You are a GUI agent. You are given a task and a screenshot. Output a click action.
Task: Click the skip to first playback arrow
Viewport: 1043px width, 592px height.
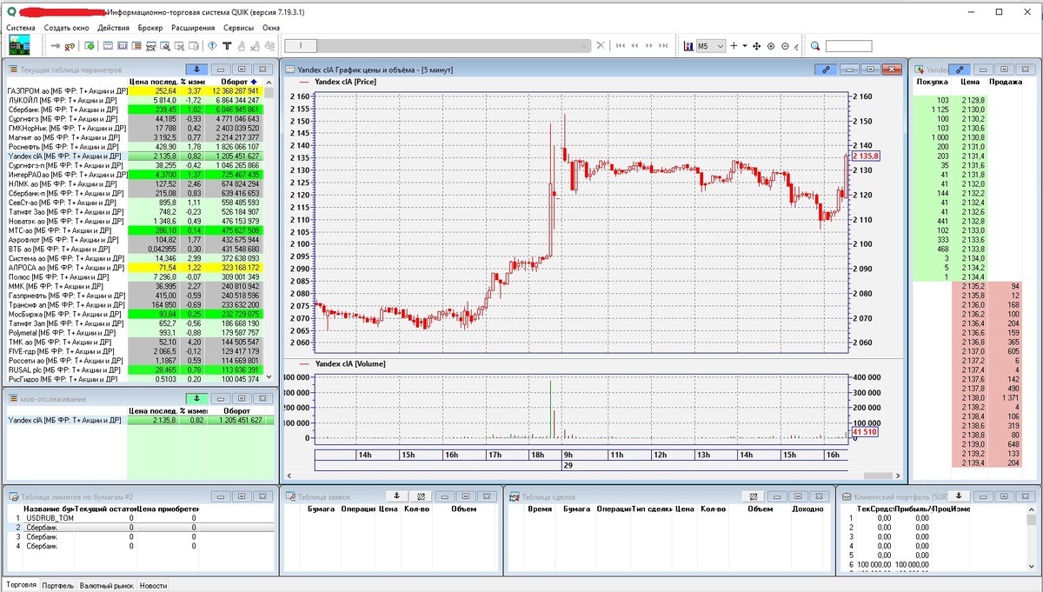pyautogui.click(x=621, y=45)
